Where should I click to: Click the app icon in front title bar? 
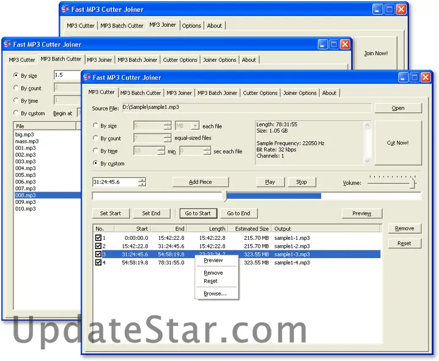pos(87,78)
